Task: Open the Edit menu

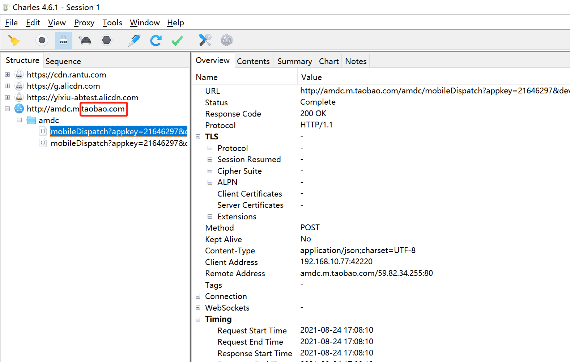Action: [x=33, y=23]
